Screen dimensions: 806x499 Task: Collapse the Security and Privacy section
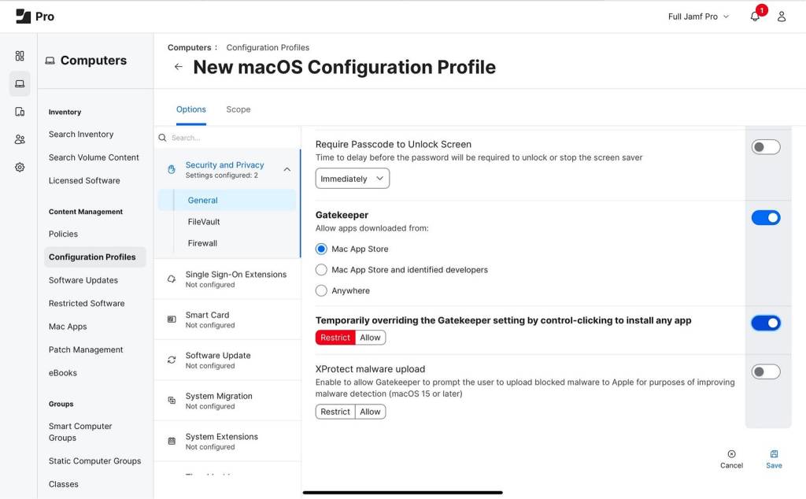point(287,169)
